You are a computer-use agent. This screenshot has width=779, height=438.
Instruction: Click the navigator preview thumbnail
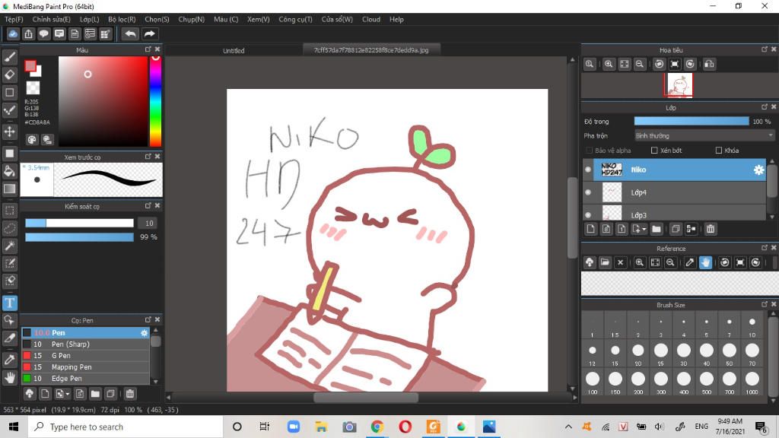(679, 85)
